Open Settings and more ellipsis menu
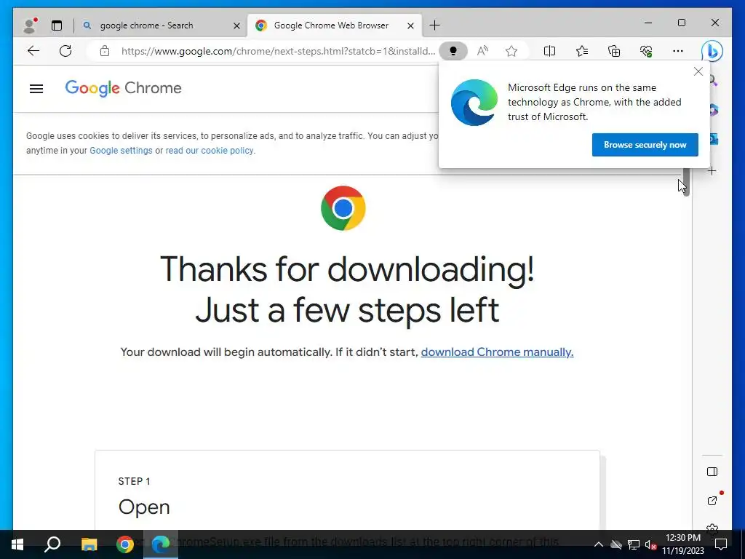This screenshot has width=745, height=559. pos(678,51)
